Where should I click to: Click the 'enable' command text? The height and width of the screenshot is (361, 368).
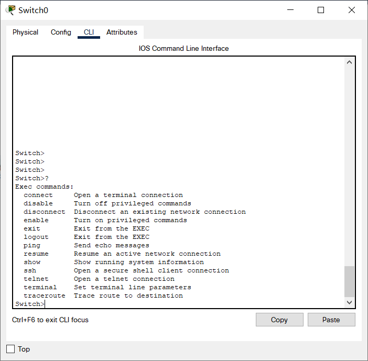point(36,220)
